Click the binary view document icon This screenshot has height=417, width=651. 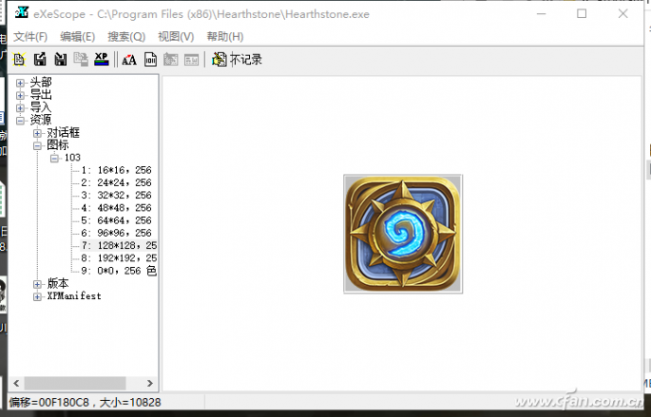150,59
